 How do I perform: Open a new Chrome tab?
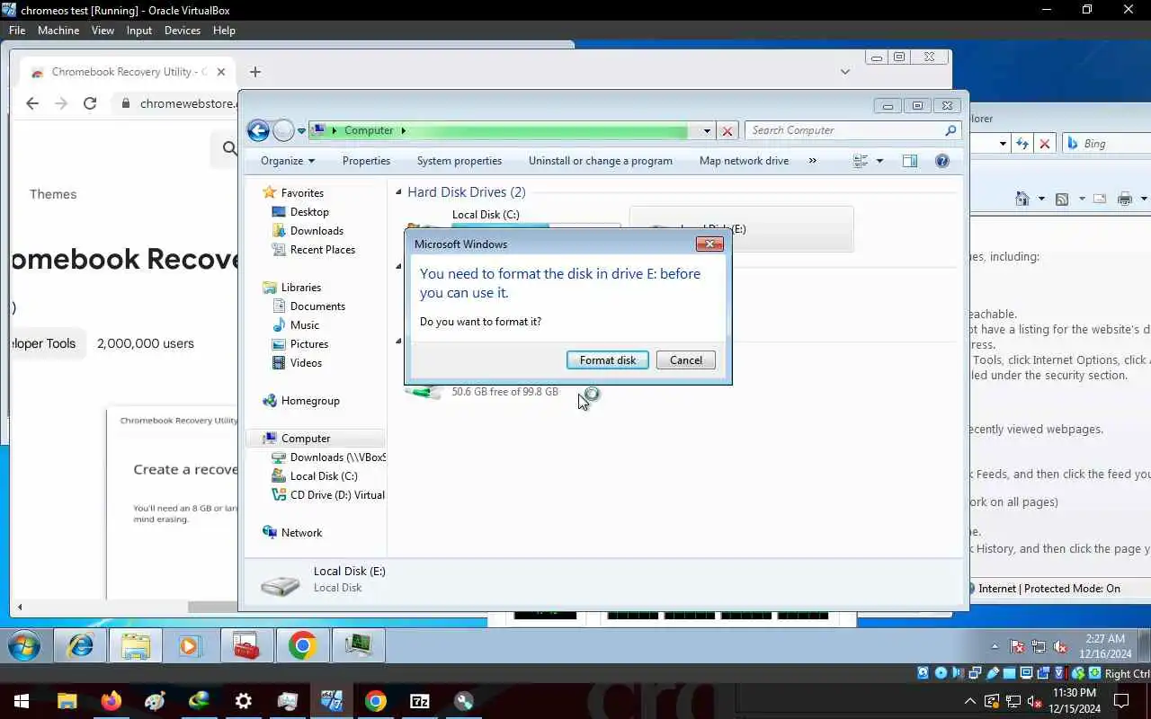click(x=255, y=72)
